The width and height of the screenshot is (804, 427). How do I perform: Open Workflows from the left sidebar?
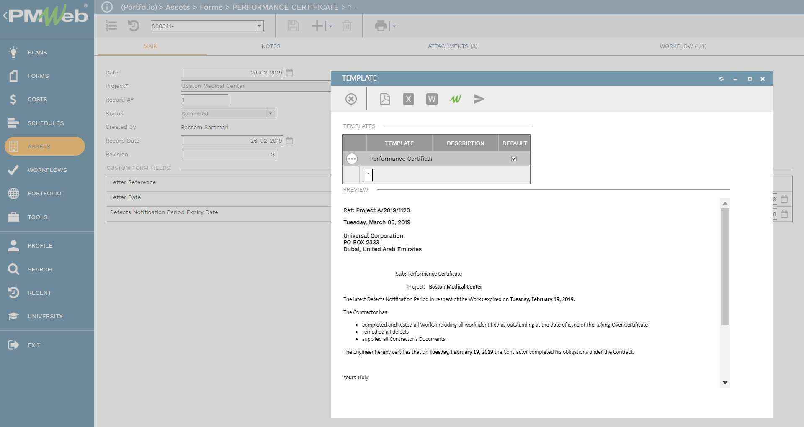tap(47, 170)
